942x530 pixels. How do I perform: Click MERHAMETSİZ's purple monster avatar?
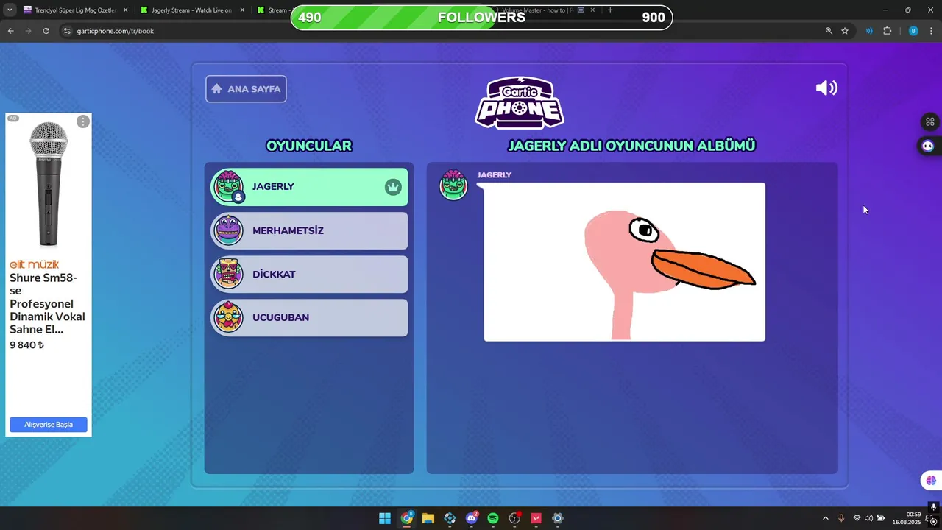coord(228,230)
